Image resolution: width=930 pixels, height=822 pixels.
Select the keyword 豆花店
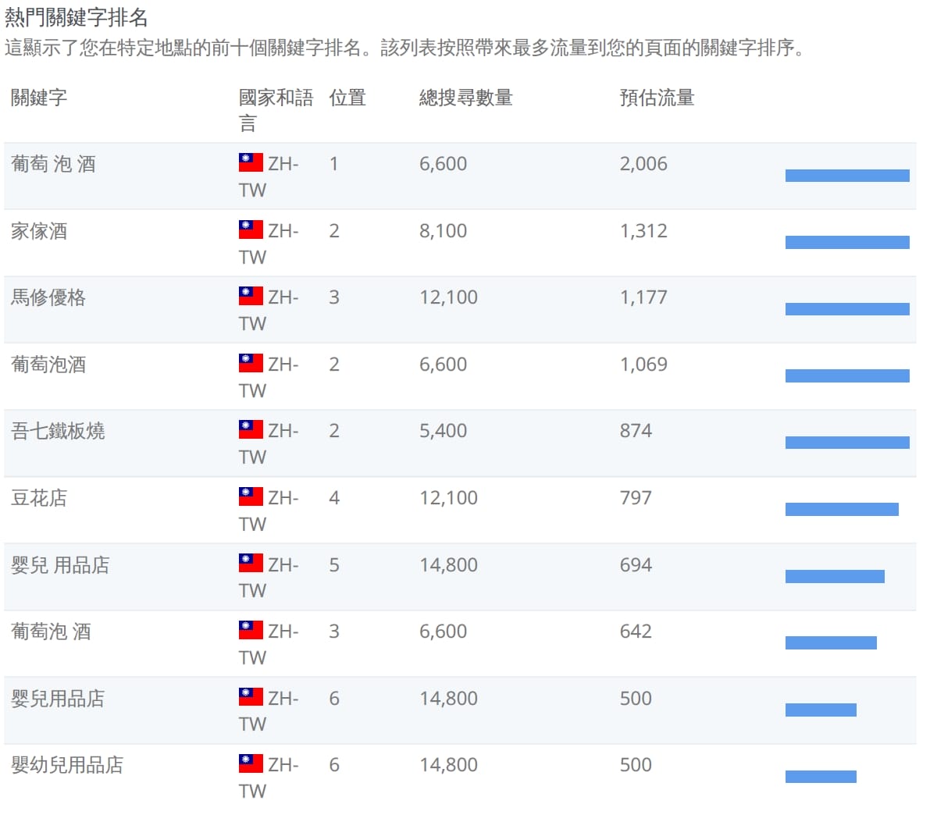tap(39, 498)
